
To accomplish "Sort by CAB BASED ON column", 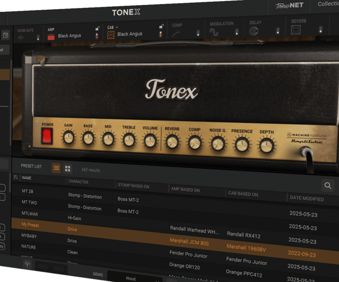I will click(243, 194).
